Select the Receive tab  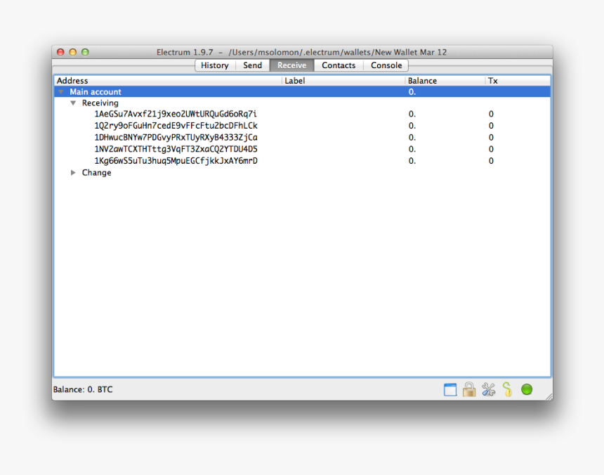click(x=292, y=65)
